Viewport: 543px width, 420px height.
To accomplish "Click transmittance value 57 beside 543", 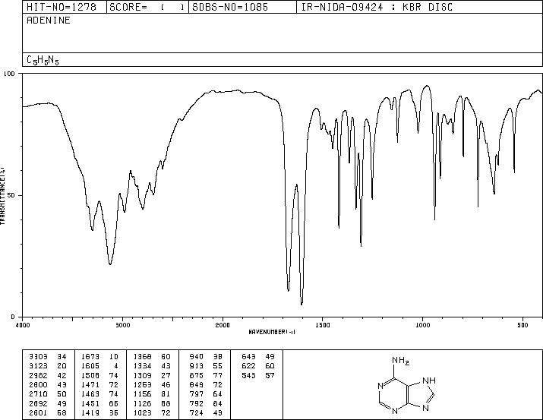I will coord(270,375).
